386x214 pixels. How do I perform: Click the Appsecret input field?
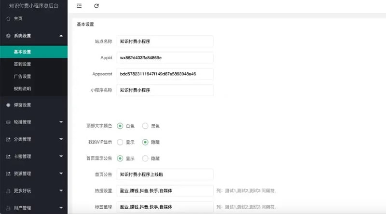165,74
